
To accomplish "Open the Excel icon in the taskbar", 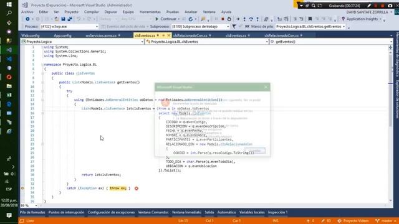I will pos(9,95).
